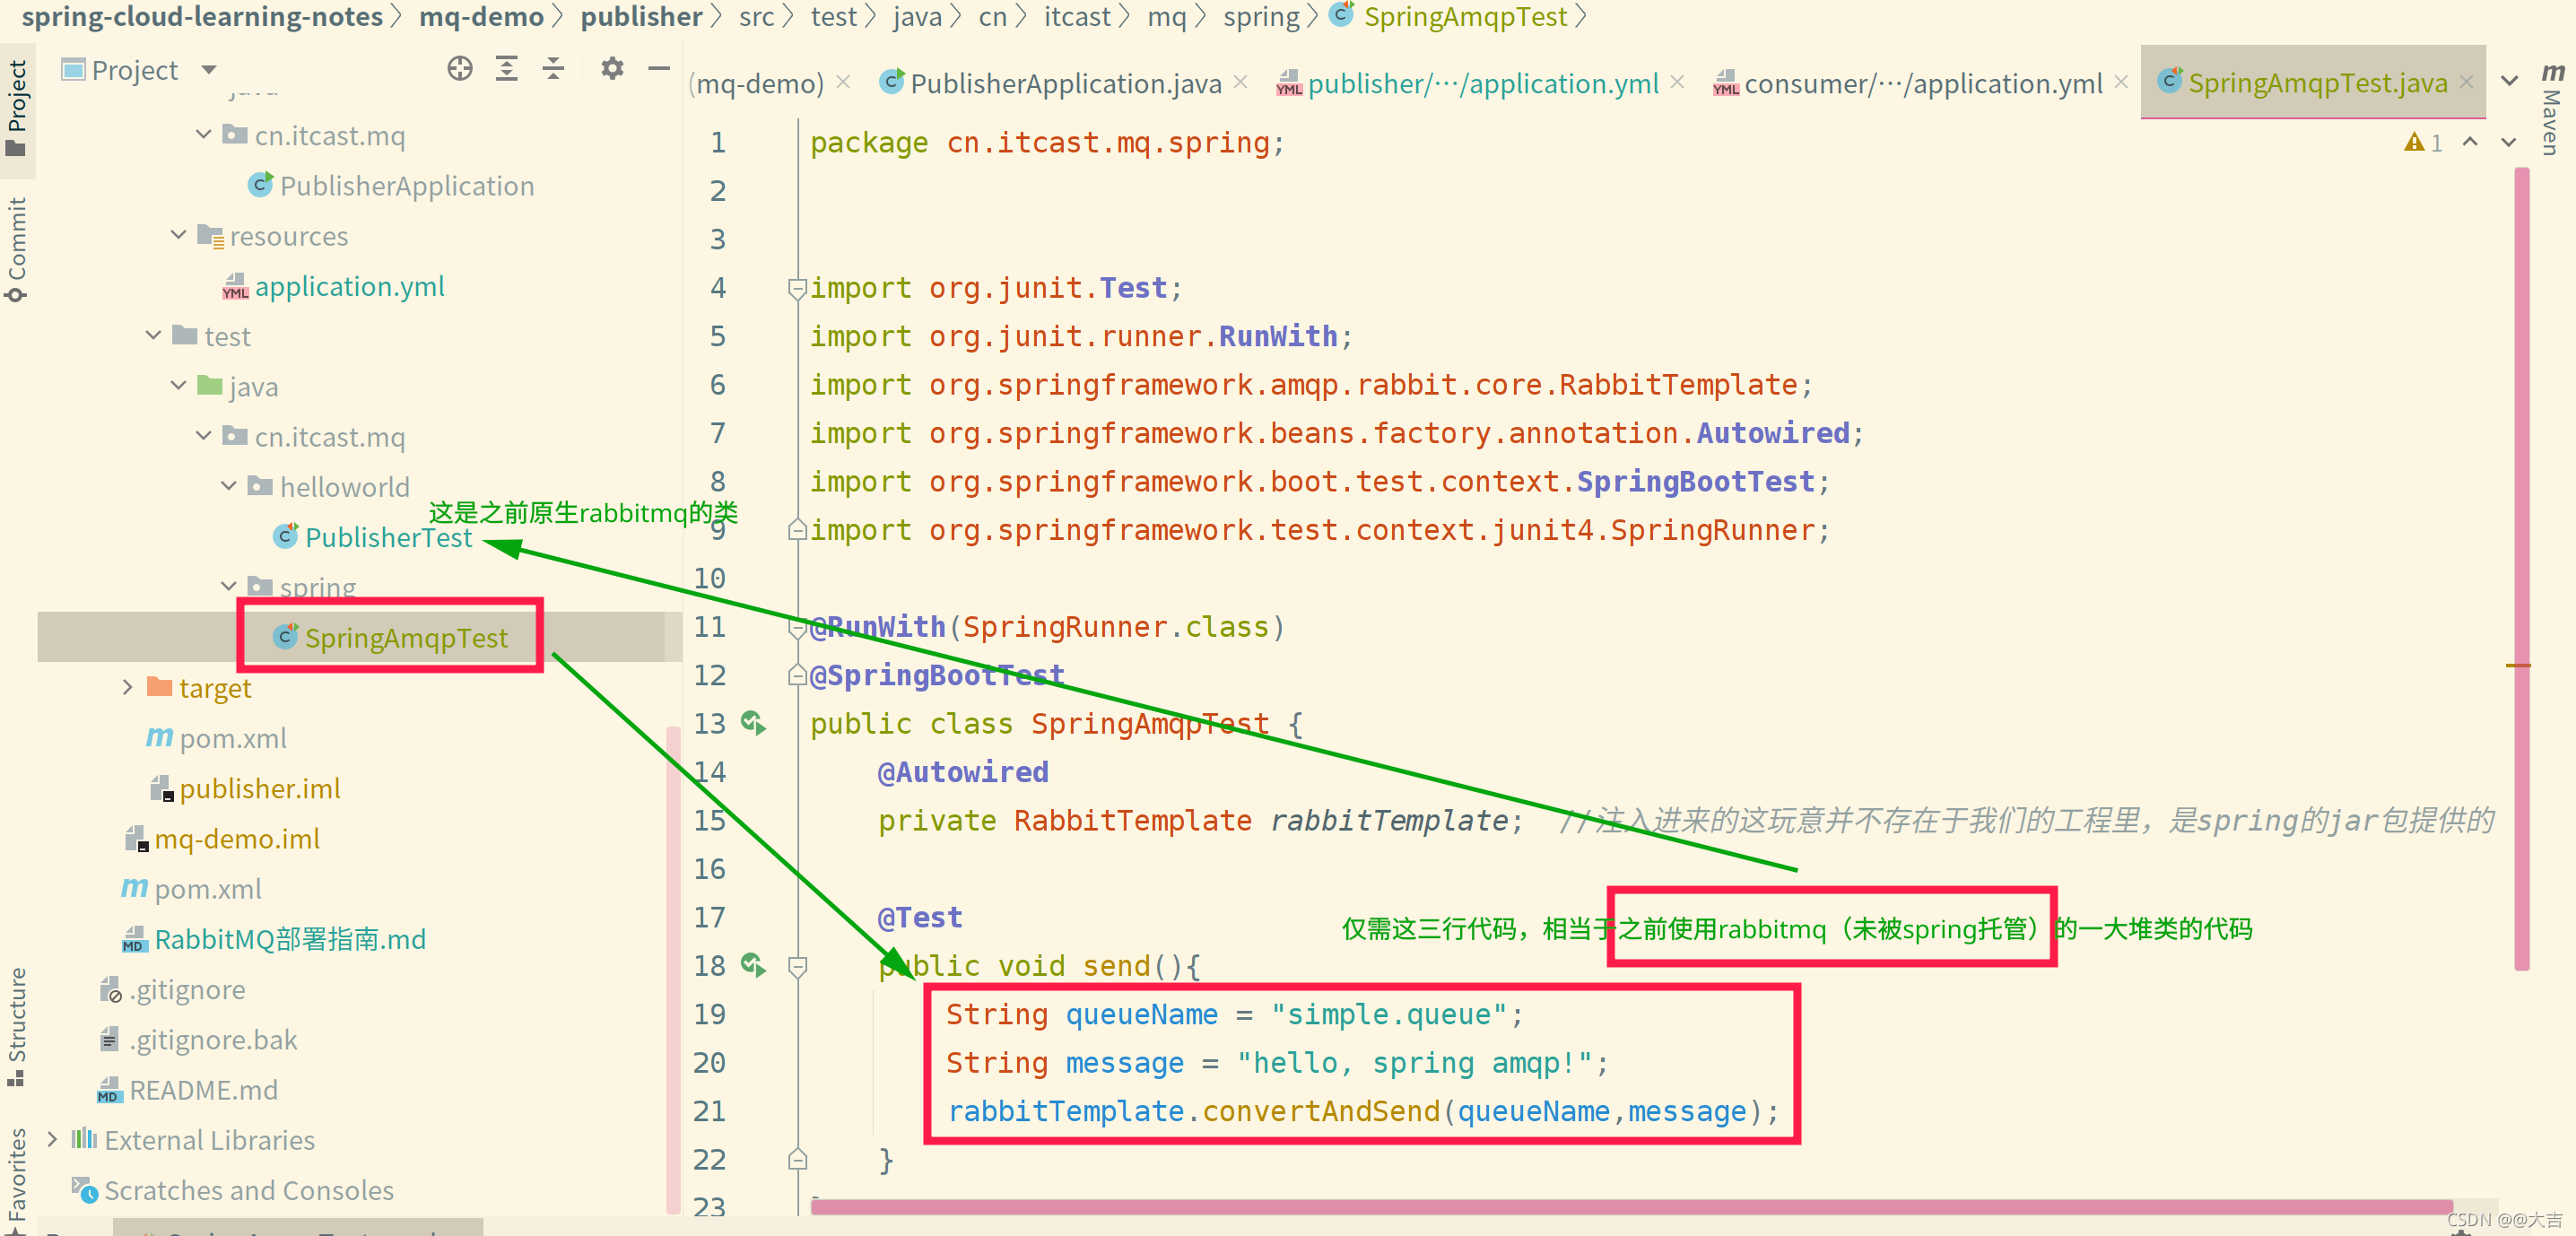The image size is (2576, 1236).
Task: Expand External Libraries node
Action: tap(53, 1139)
